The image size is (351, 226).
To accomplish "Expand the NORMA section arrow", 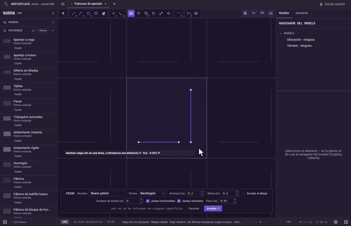I will click(x=53, y=22).
